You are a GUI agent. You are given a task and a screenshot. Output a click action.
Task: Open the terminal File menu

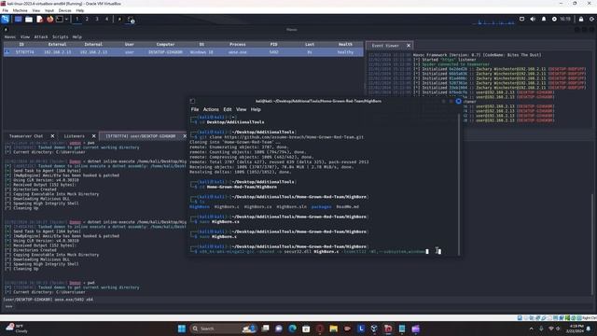click(195, 109)
